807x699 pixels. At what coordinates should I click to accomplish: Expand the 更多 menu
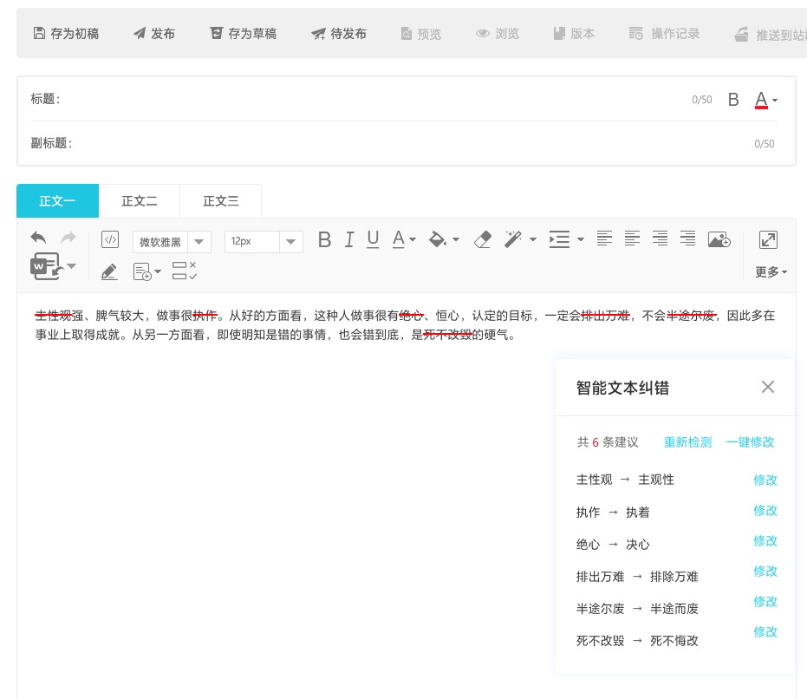(771, 272)
